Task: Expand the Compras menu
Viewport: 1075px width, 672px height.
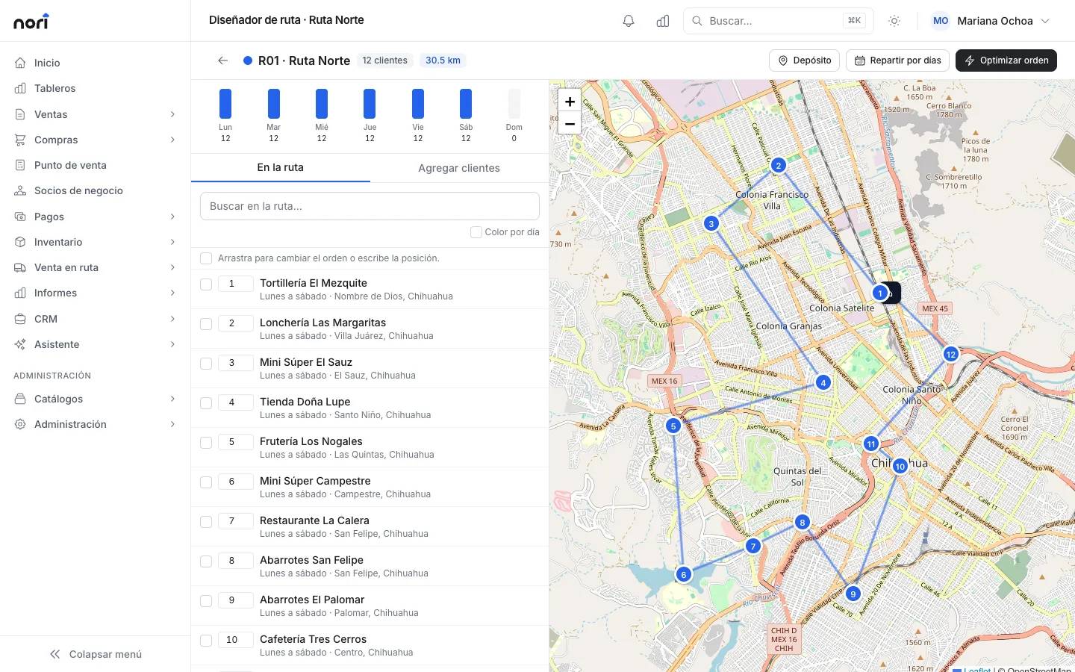Action: (96, 140)
